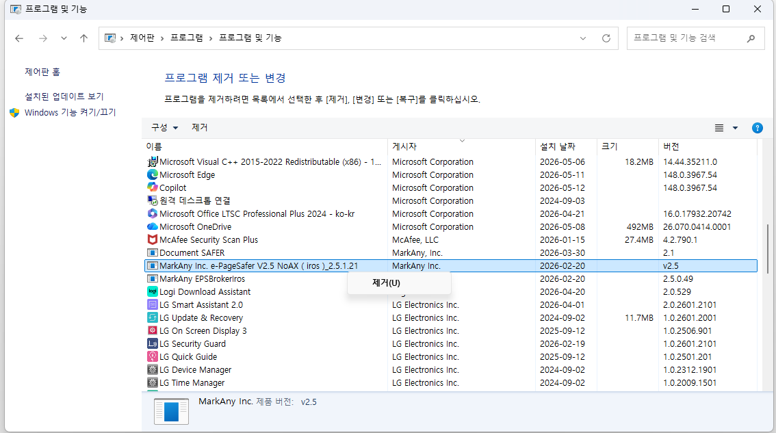Select the McAfee Security Scan Plus entry

click(208, 239)
